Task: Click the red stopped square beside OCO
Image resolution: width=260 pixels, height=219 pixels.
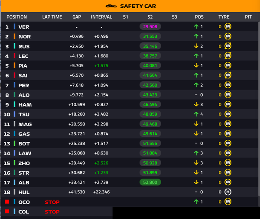Action: (x=7, y=202)
